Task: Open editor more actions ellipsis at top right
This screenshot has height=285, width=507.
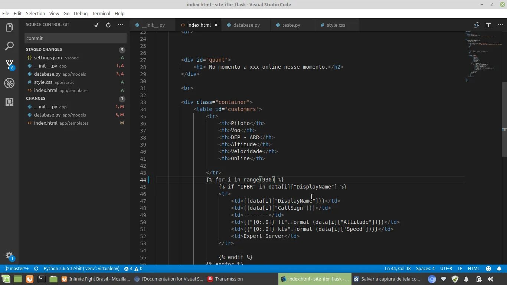Action: (x=500, y=25)
